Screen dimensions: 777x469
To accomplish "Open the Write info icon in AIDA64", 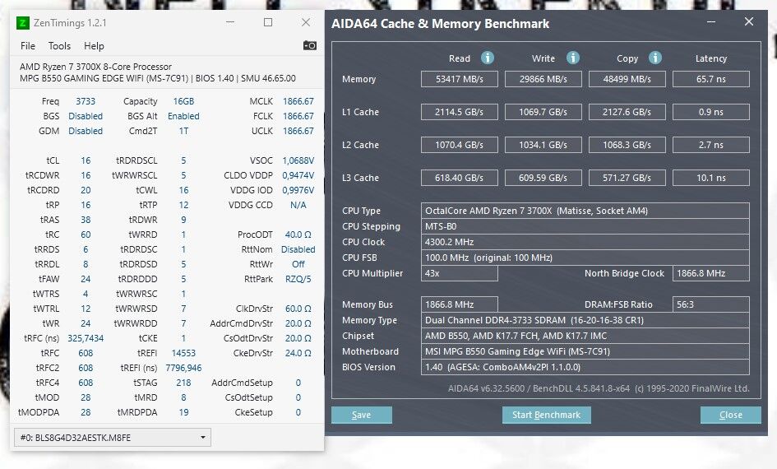I will tap(573, 58).
